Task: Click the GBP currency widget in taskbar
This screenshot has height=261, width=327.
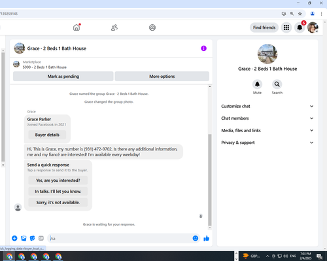Action: point(251,256)
